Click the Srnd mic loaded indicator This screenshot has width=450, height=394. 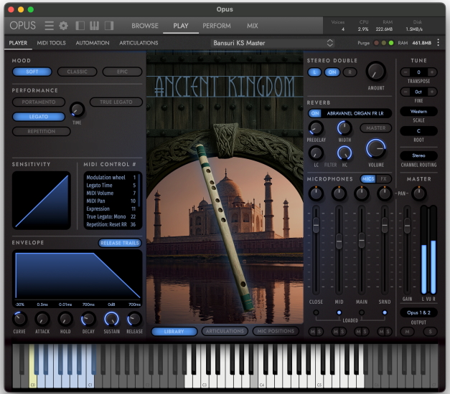click(385, 312)
